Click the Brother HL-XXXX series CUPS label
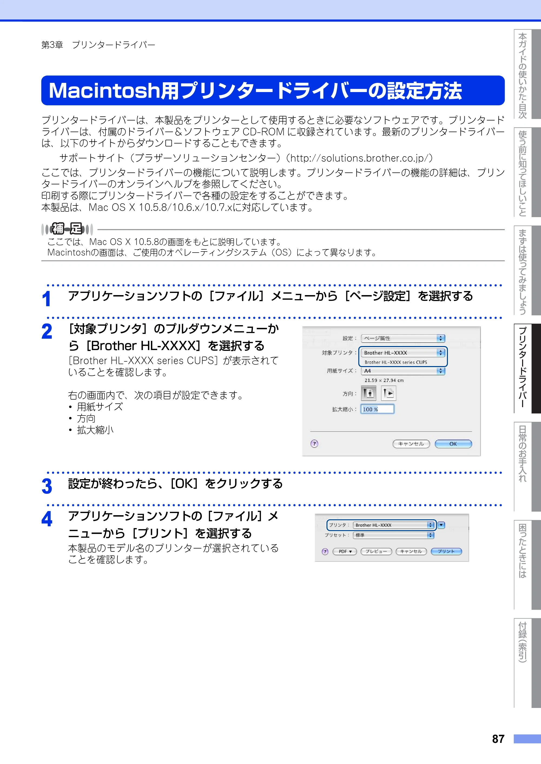The height and width of the screenshot is (764, 541). tap(396, 362)
